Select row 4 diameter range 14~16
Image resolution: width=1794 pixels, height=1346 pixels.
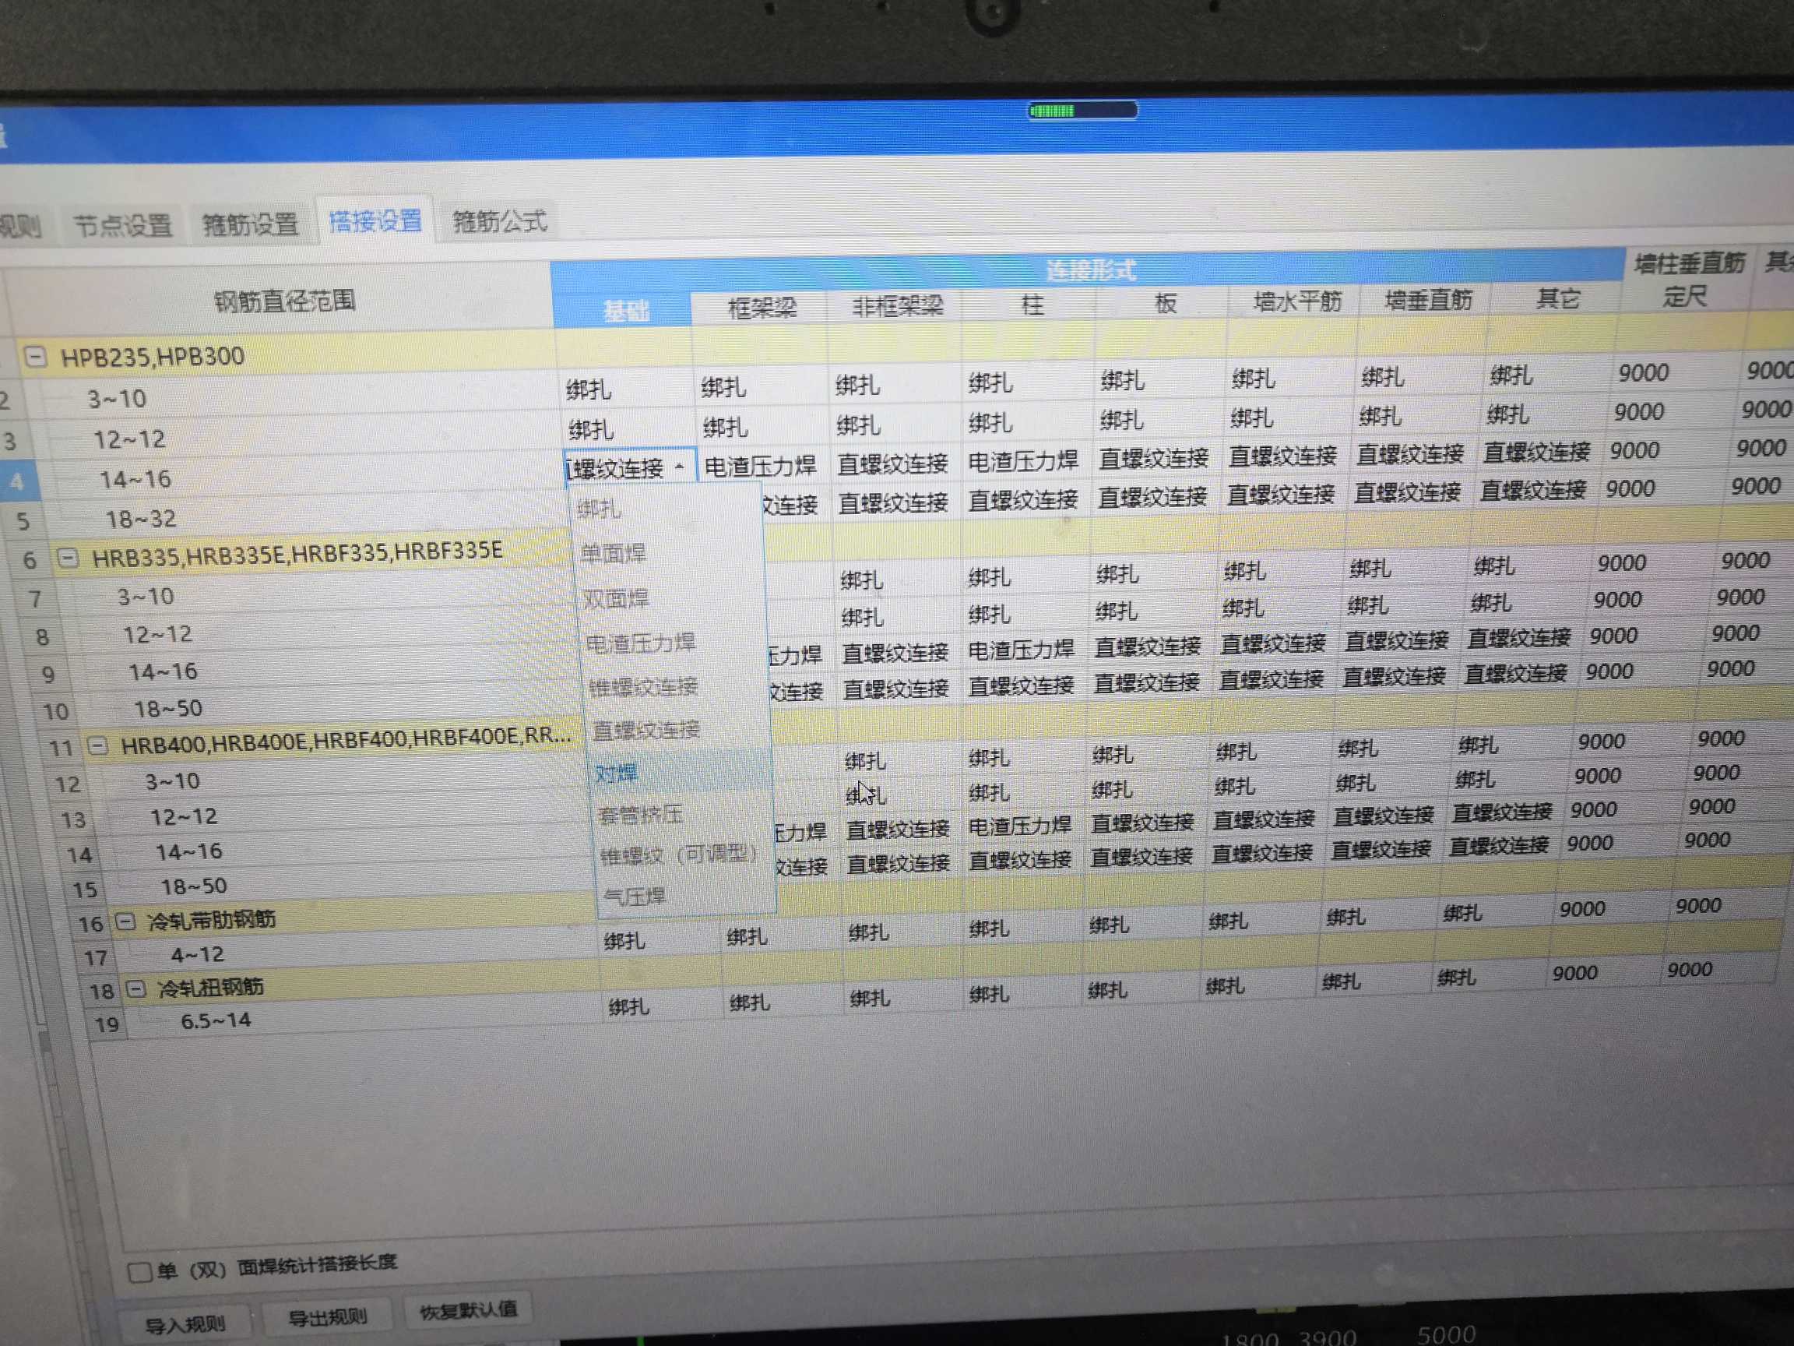point(135,479)
